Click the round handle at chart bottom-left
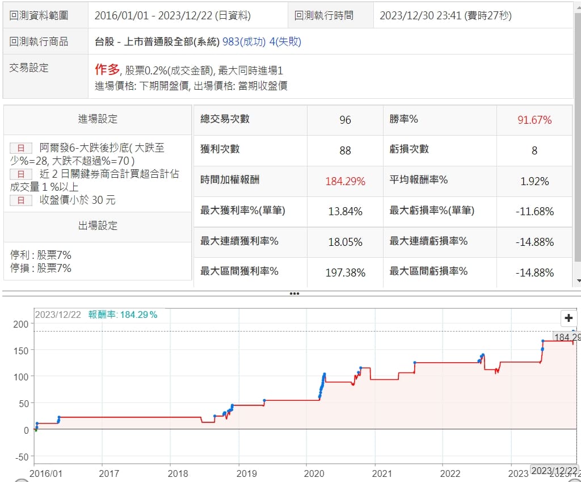The width and height of the screenshot is (581, 482). tap(22, 480)
